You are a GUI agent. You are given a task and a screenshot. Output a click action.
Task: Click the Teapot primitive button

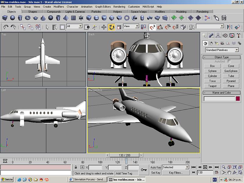tap(212, 86)
